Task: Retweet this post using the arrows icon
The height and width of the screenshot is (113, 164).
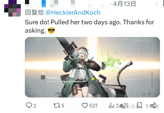Action: click(57, 105)
